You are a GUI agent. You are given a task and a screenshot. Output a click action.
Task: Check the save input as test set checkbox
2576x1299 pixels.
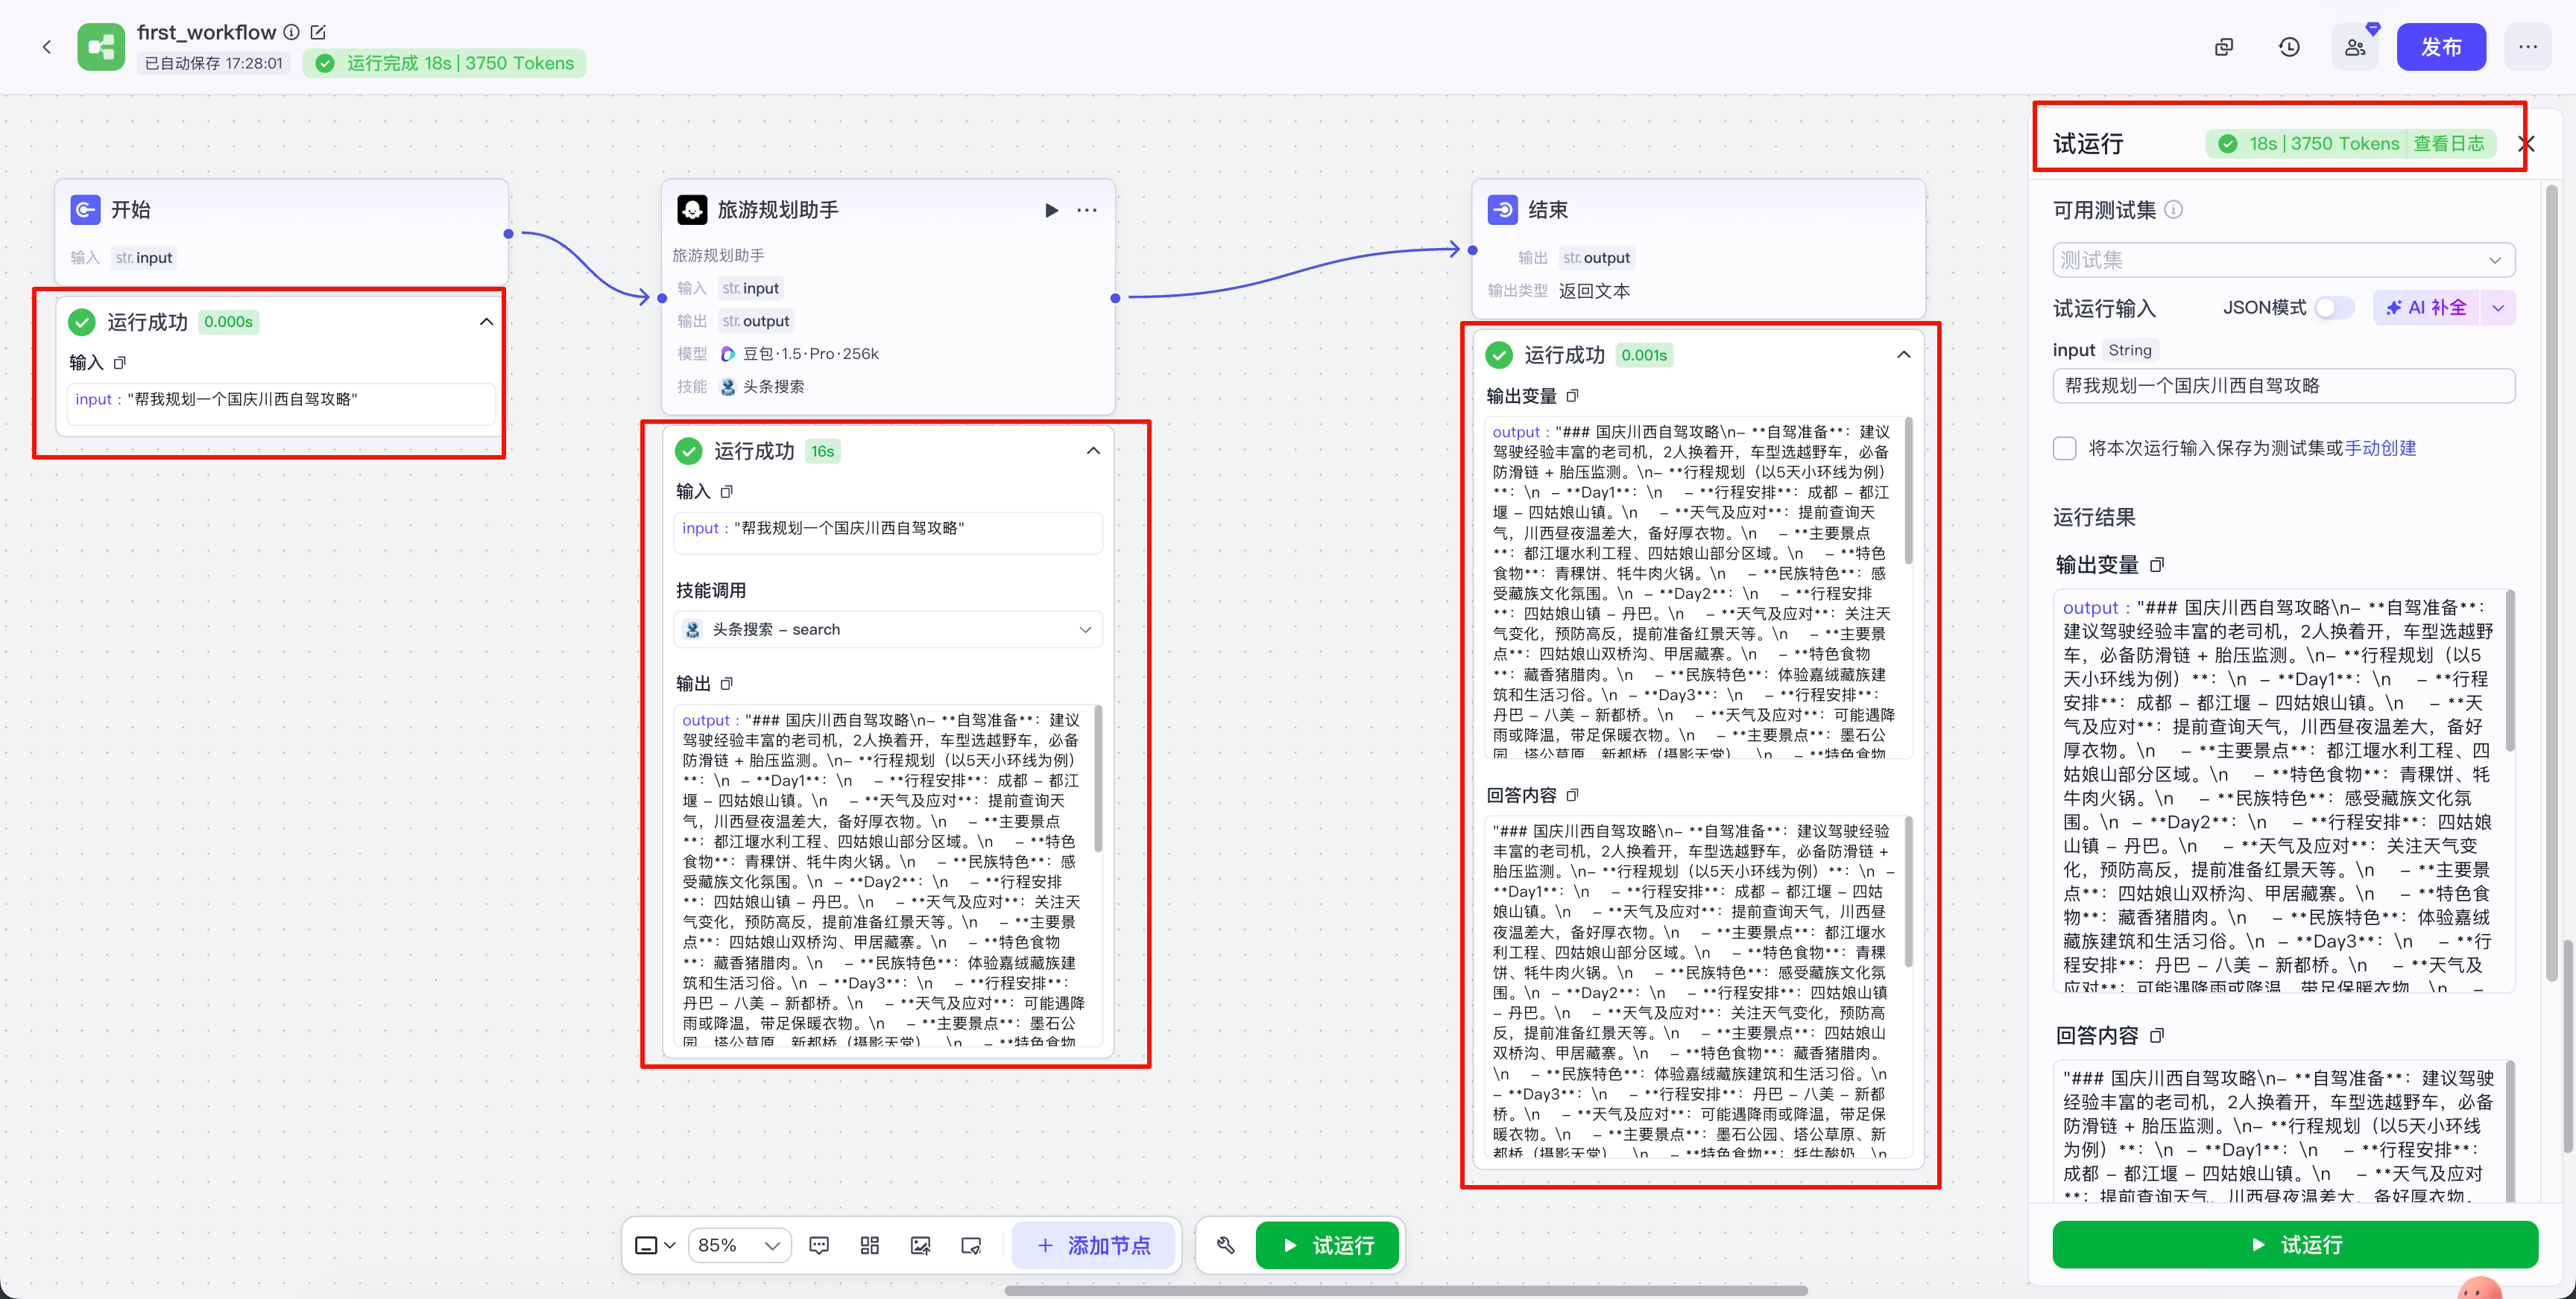pos(2065,448)
